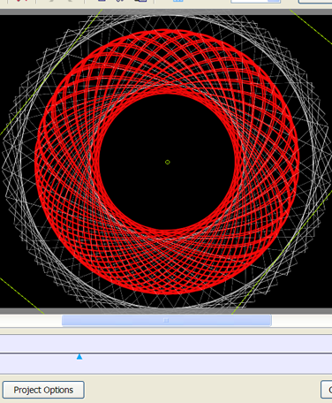The height and width of the screenshot is (403, 332).
Task: Click the lower lavender timeline strip
Action: tap(166, 364)
